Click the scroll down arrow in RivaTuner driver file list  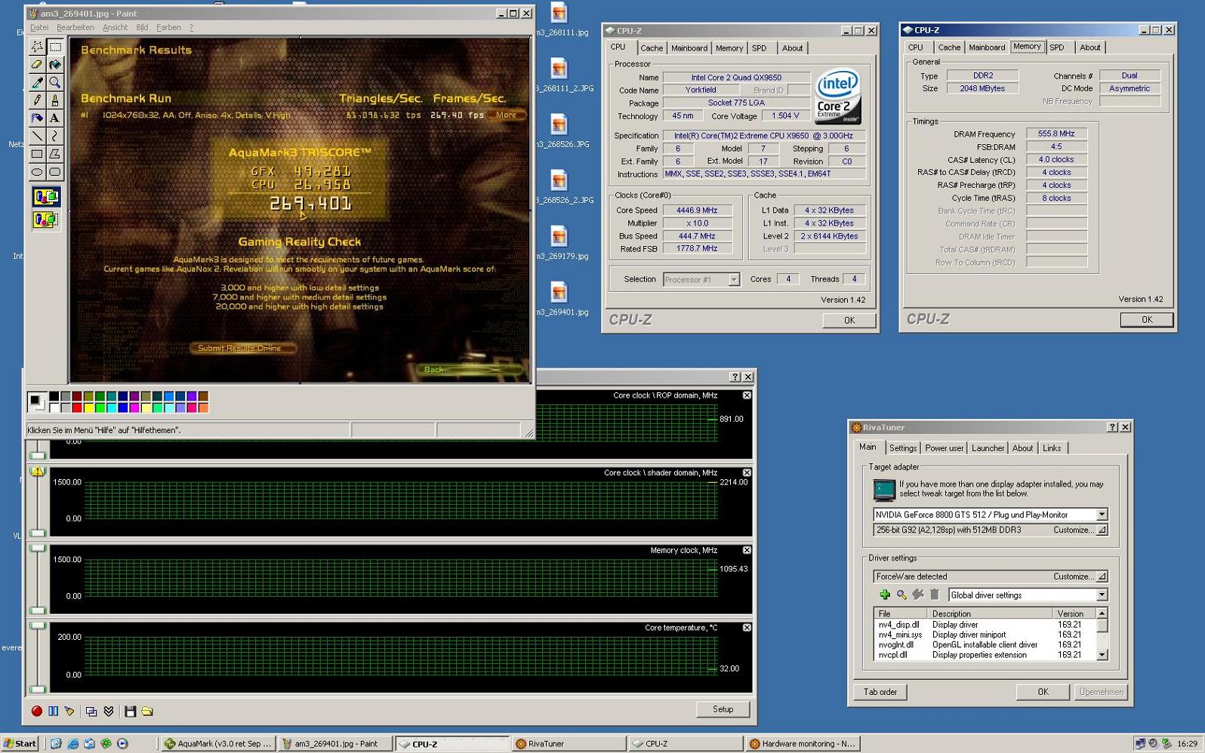point(1102,655)
